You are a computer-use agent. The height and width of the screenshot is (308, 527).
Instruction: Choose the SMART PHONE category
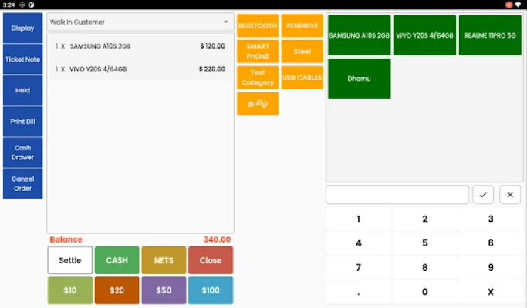coord(258,52)
